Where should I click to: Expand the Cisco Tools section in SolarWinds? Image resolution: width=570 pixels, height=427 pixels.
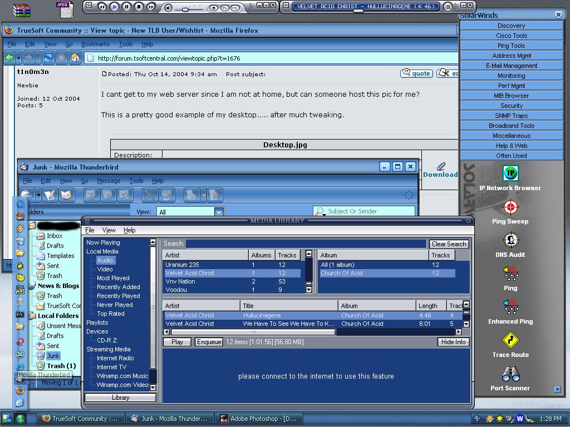[512, 36]
